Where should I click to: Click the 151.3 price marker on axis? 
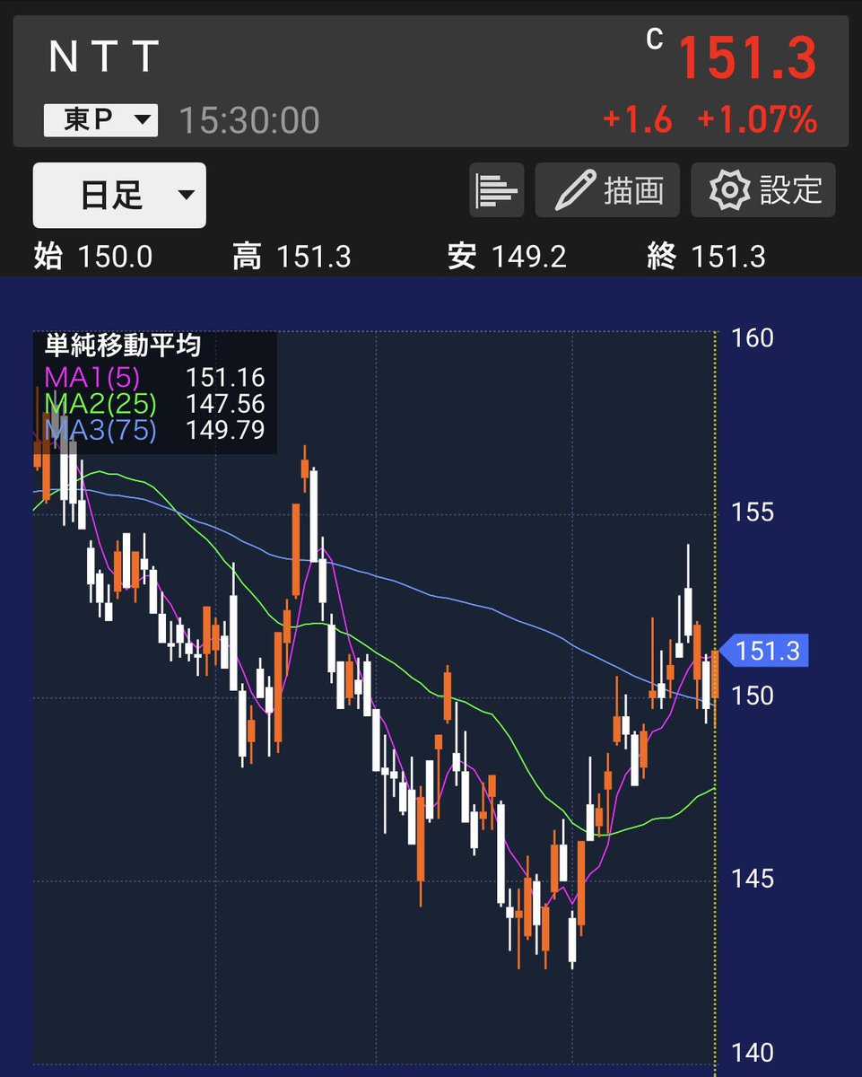[765, 651]
